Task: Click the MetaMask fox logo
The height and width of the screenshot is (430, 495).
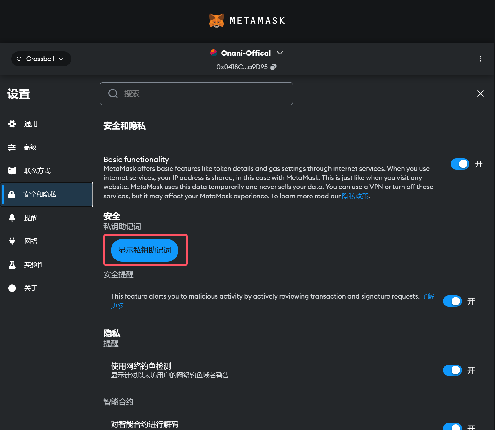Action: click(x=217, y=21)
